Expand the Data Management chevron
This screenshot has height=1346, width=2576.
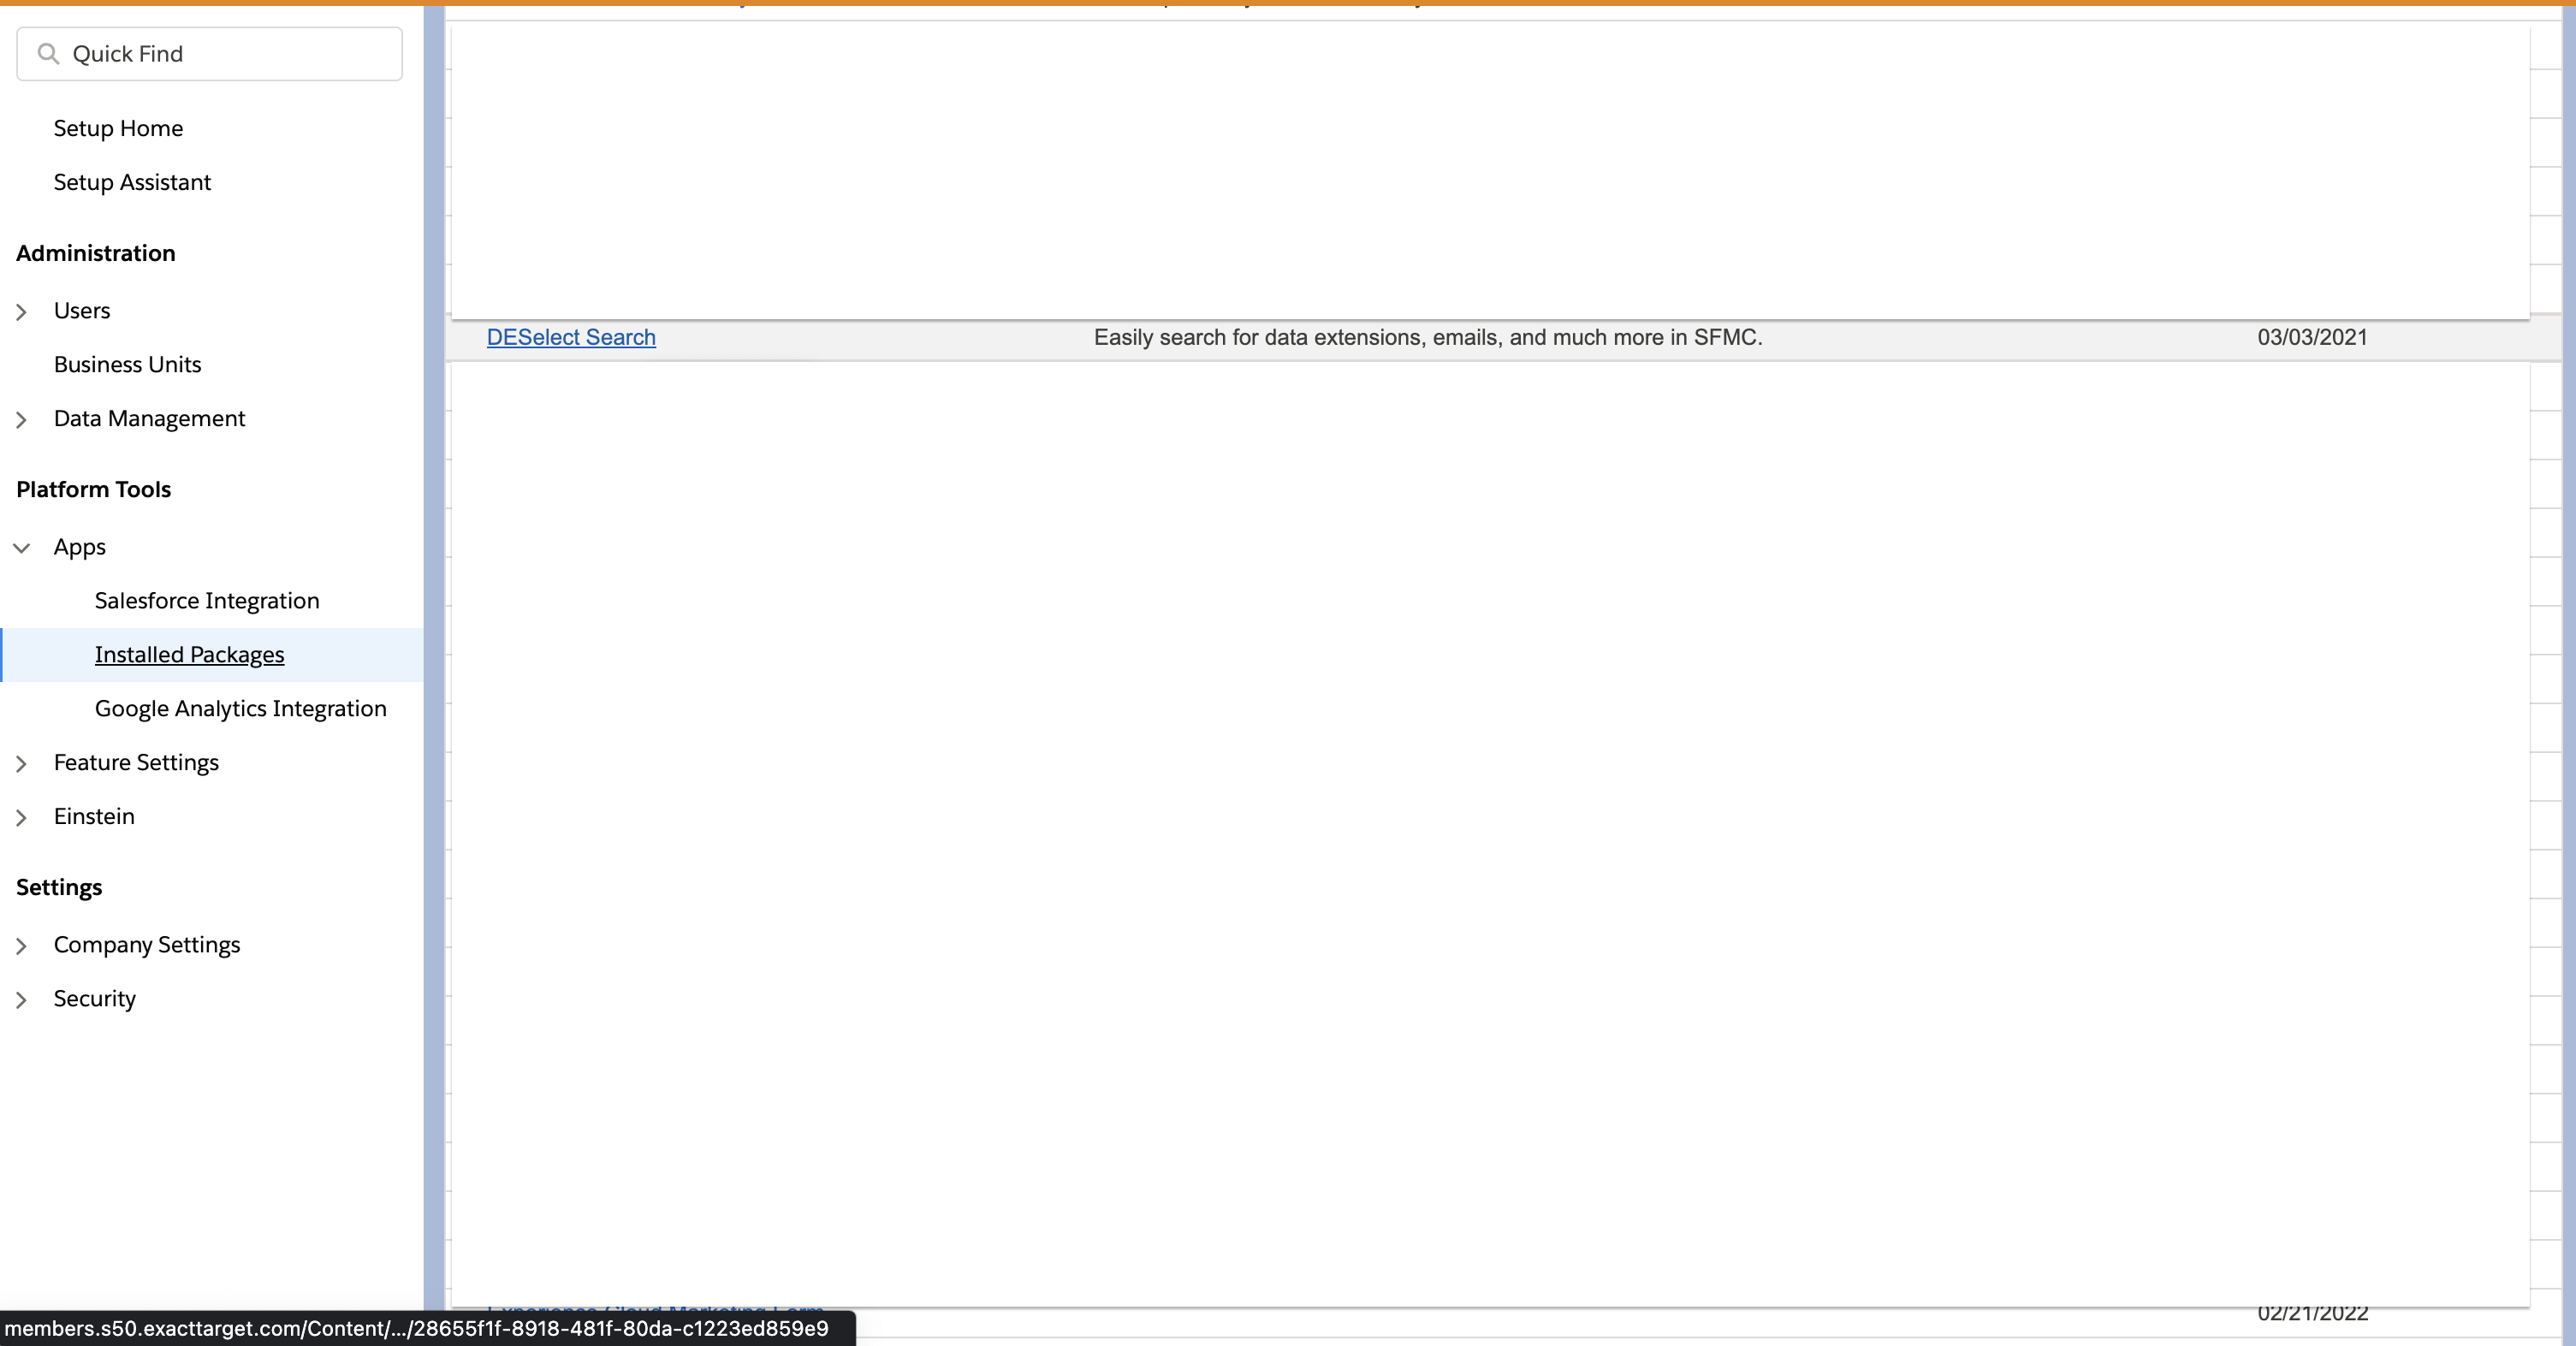21,420
